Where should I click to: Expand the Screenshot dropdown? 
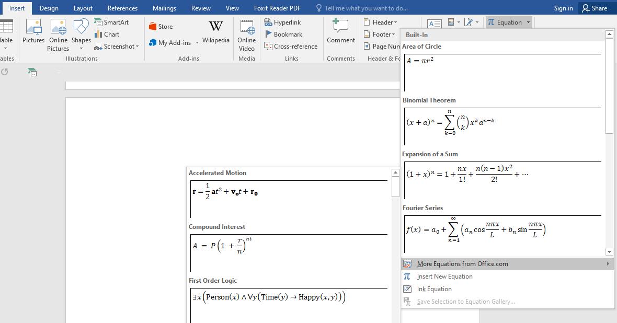[x=117, y=47]
